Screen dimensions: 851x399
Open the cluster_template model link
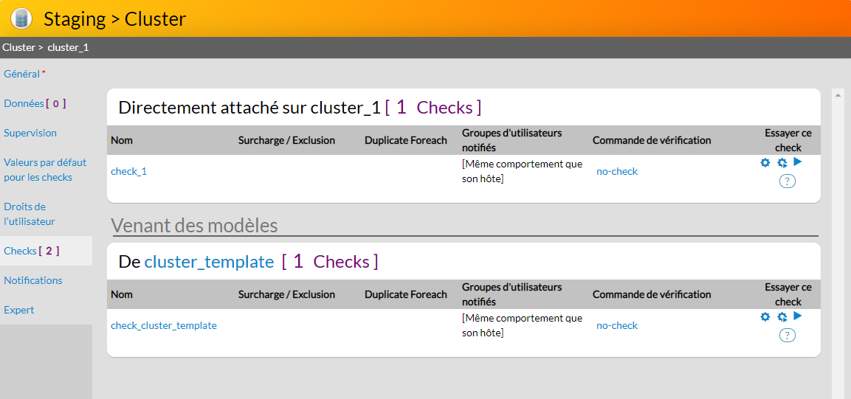(209, 262)
